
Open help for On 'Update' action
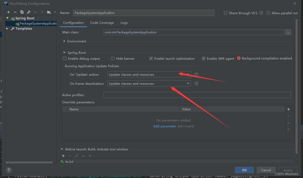point(196,74)
